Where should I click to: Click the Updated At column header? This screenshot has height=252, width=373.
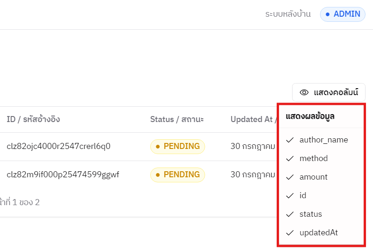point(252,119)
